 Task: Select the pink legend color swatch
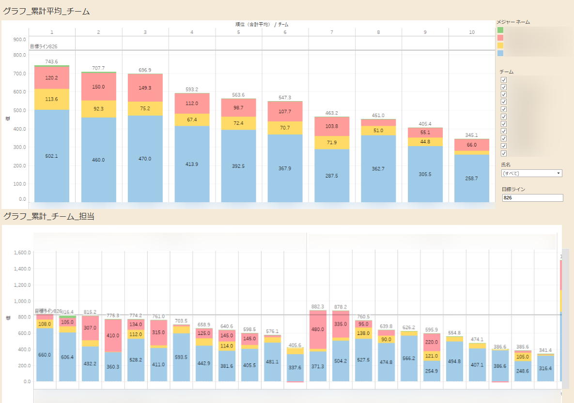pos(500,38)
